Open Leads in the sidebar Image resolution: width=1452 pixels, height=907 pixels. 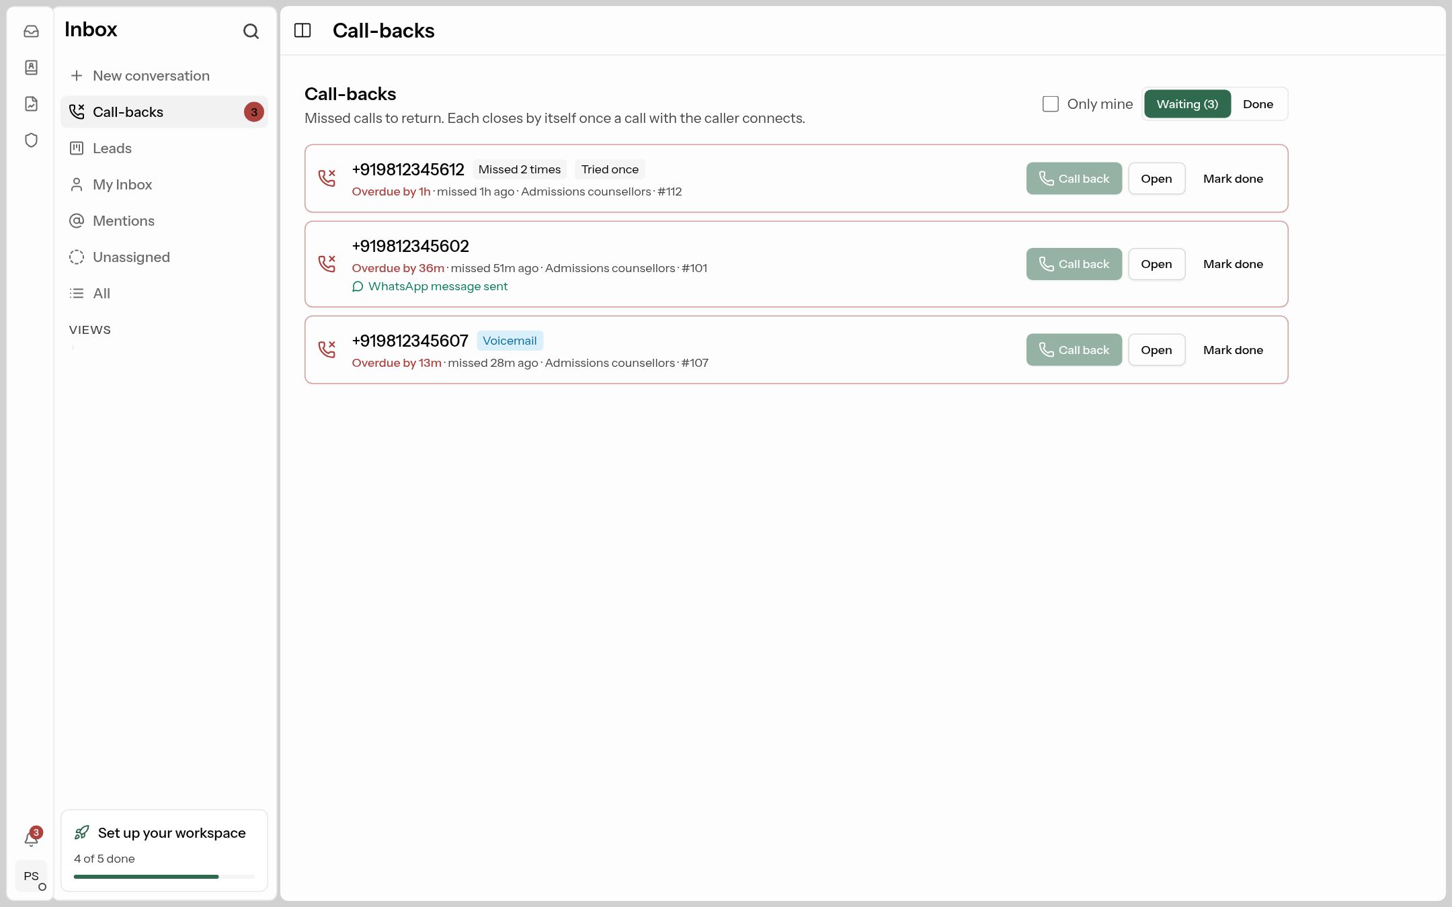tap(164, 148)
